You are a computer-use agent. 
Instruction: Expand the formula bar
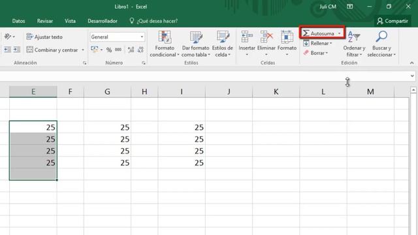412,76
